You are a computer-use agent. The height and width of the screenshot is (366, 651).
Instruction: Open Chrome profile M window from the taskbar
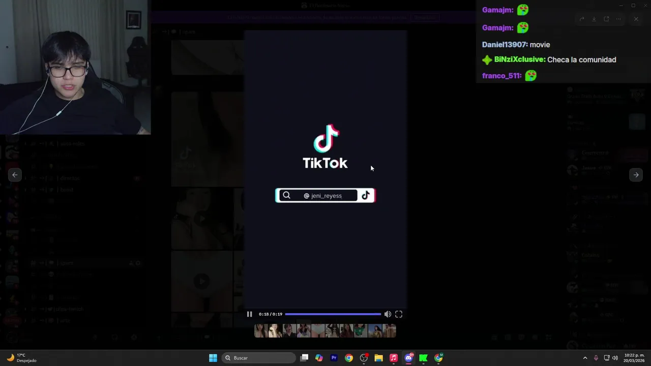click(x=438, y=358)
